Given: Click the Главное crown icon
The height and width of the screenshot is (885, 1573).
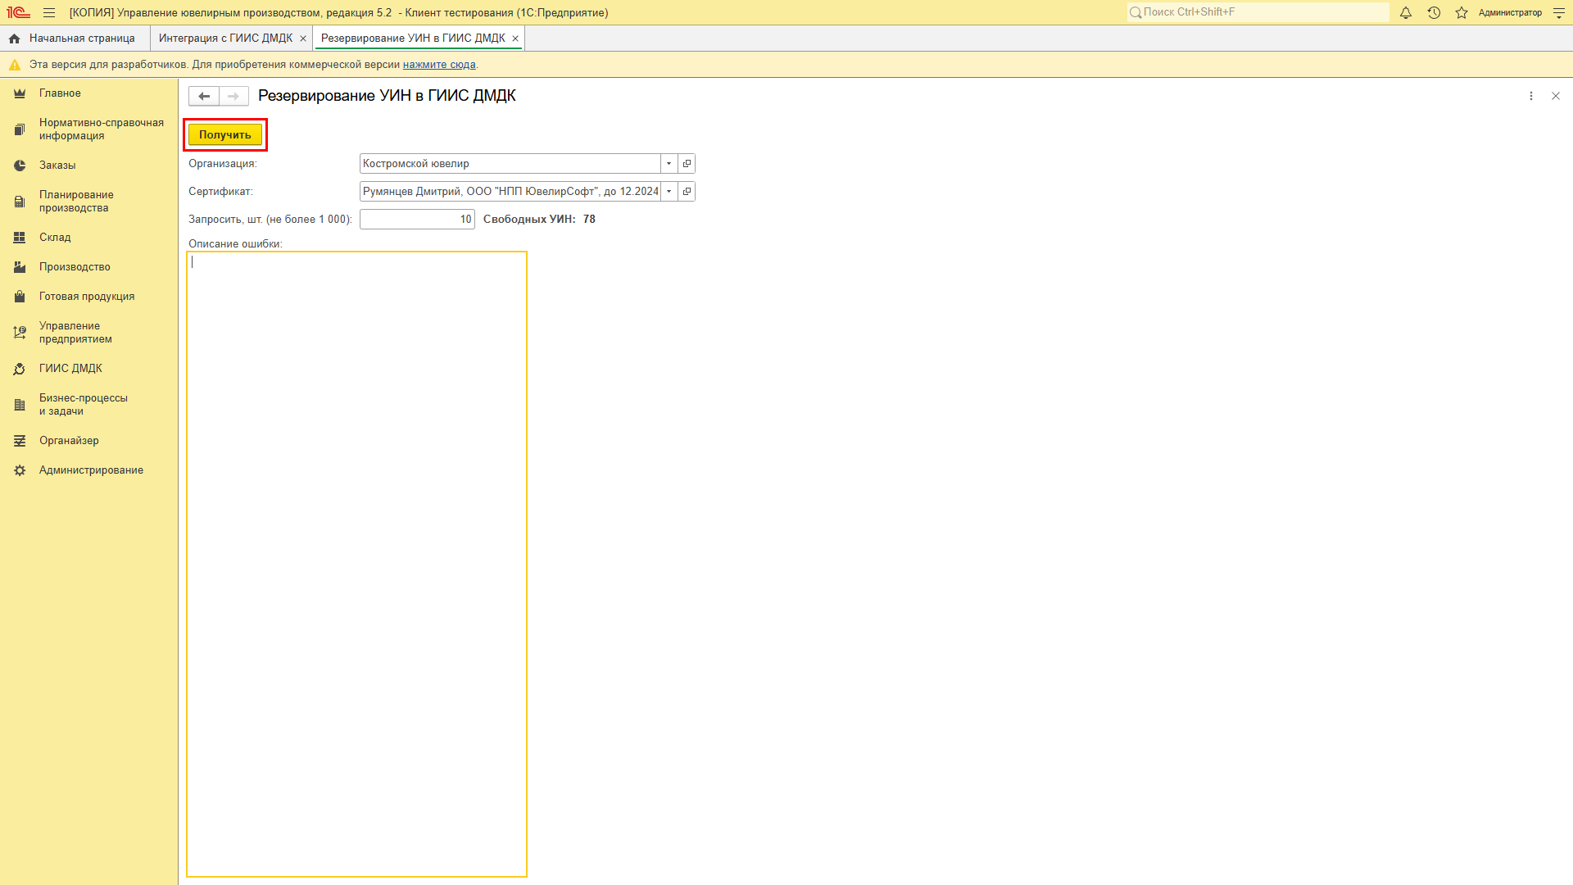Looking at the screenshot, I should [20, 93].
